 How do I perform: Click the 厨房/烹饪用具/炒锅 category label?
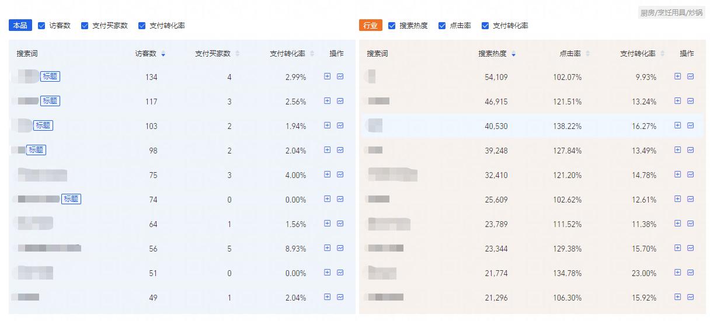[x=671, y=12]
